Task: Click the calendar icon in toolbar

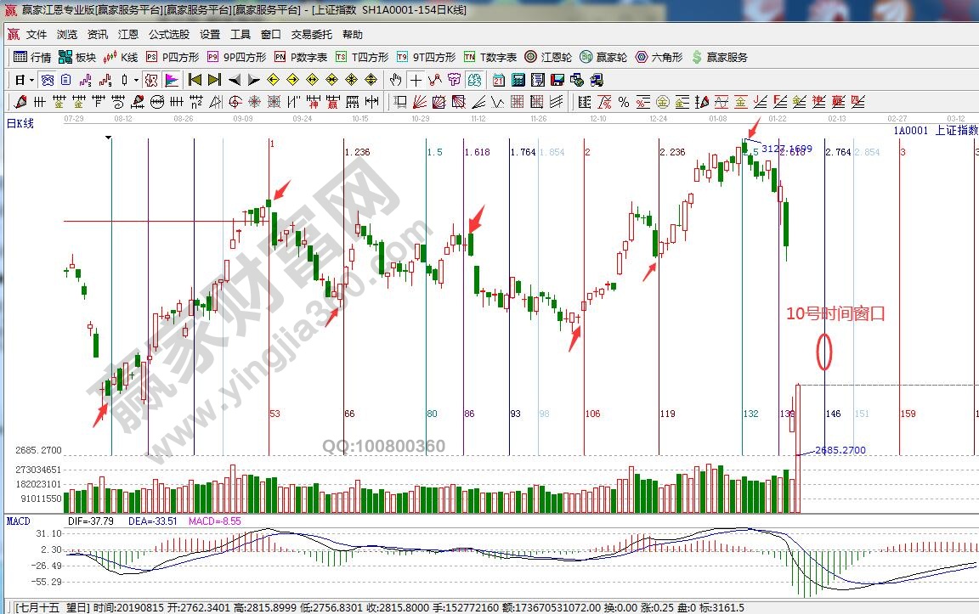Action: [498, 80]
